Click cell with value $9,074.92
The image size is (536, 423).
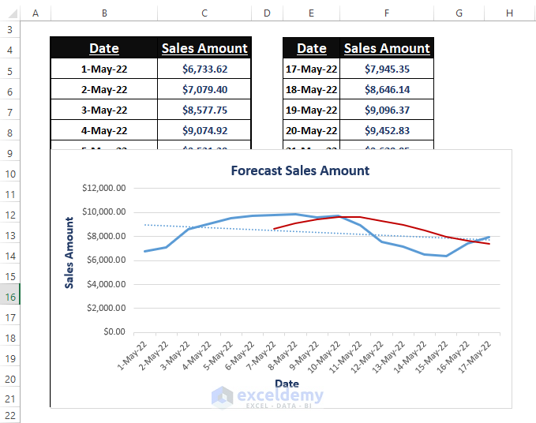204,131
